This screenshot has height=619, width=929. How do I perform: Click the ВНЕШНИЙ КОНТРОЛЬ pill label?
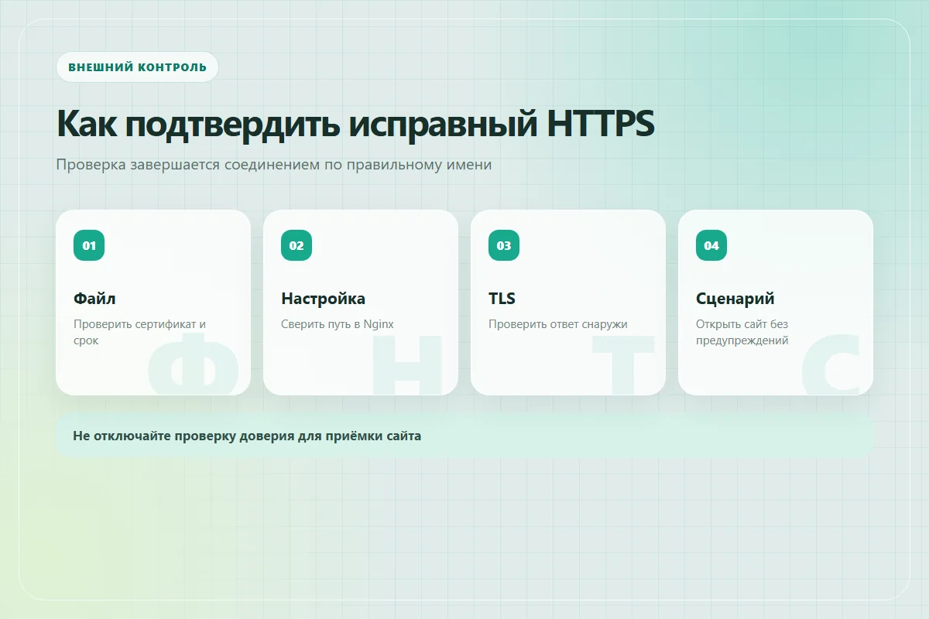(x=137, y=67)
